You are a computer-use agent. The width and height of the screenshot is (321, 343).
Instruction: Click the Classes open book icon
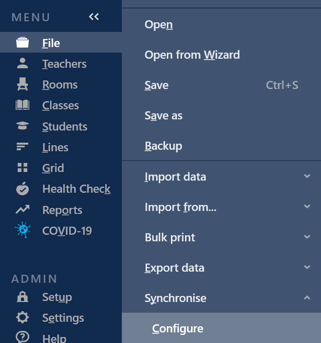click(x=22, y=105)
